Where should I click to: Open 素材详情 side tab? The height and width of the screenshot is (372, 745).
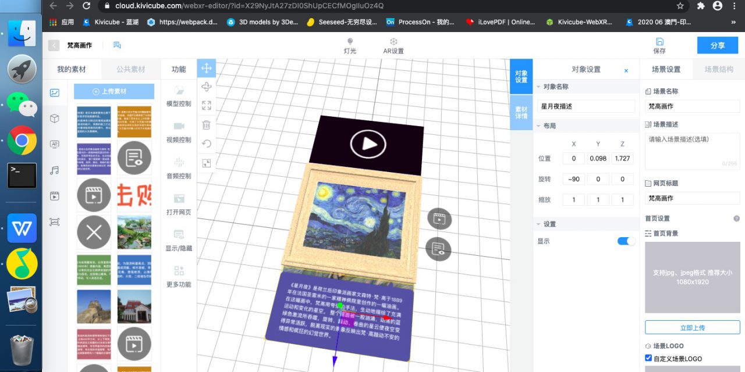(x=521, y=112)
